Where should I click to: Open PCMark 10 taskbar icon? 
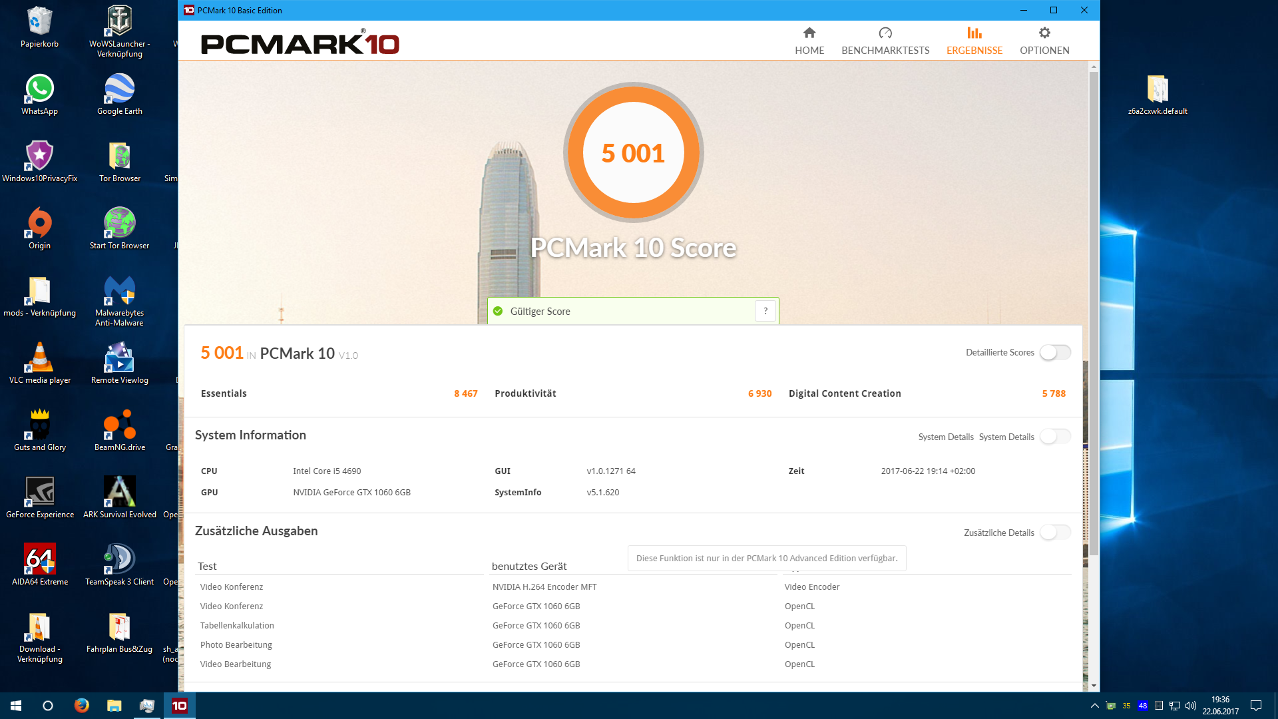coord(180,706)
